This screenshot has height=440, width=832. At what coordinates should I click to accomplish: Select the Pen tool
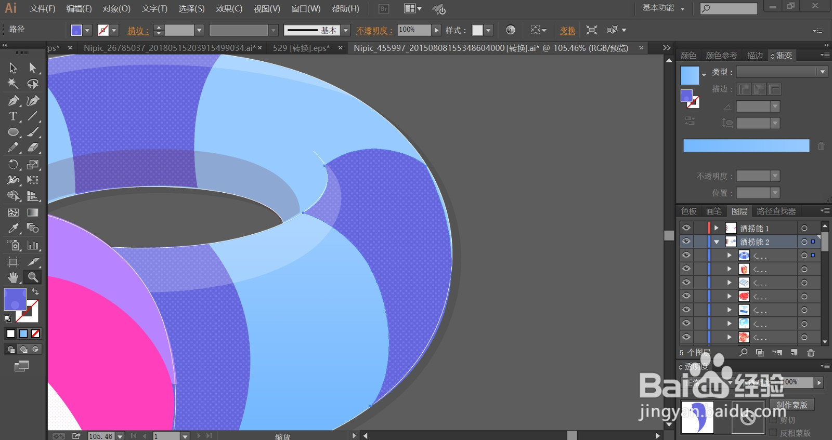click(13, 100)
